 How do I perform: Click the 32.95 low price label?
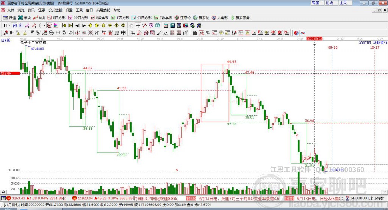click(x=122, y=155)
